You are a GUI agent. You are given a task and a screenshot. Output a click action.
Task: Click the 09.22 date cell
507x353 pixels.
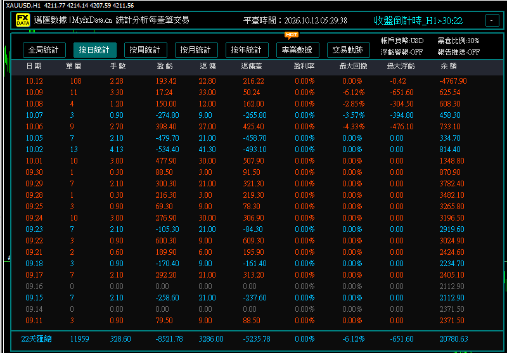[34, 241]
